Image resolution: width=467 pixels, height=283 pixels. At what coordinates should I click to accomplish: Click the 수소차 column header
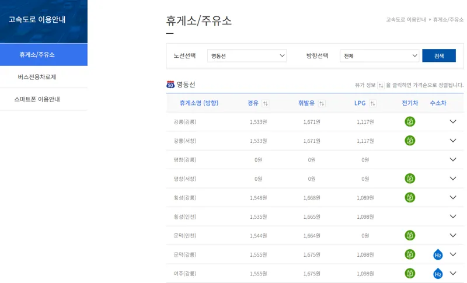pyautogui.click(x=438, y=103)
